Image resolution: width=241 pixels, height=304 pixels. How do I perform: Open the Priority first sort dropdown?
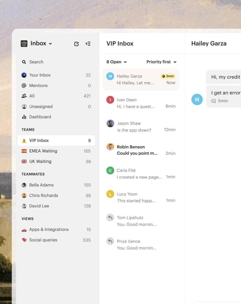pyautogui.click(x=161, y=62)
